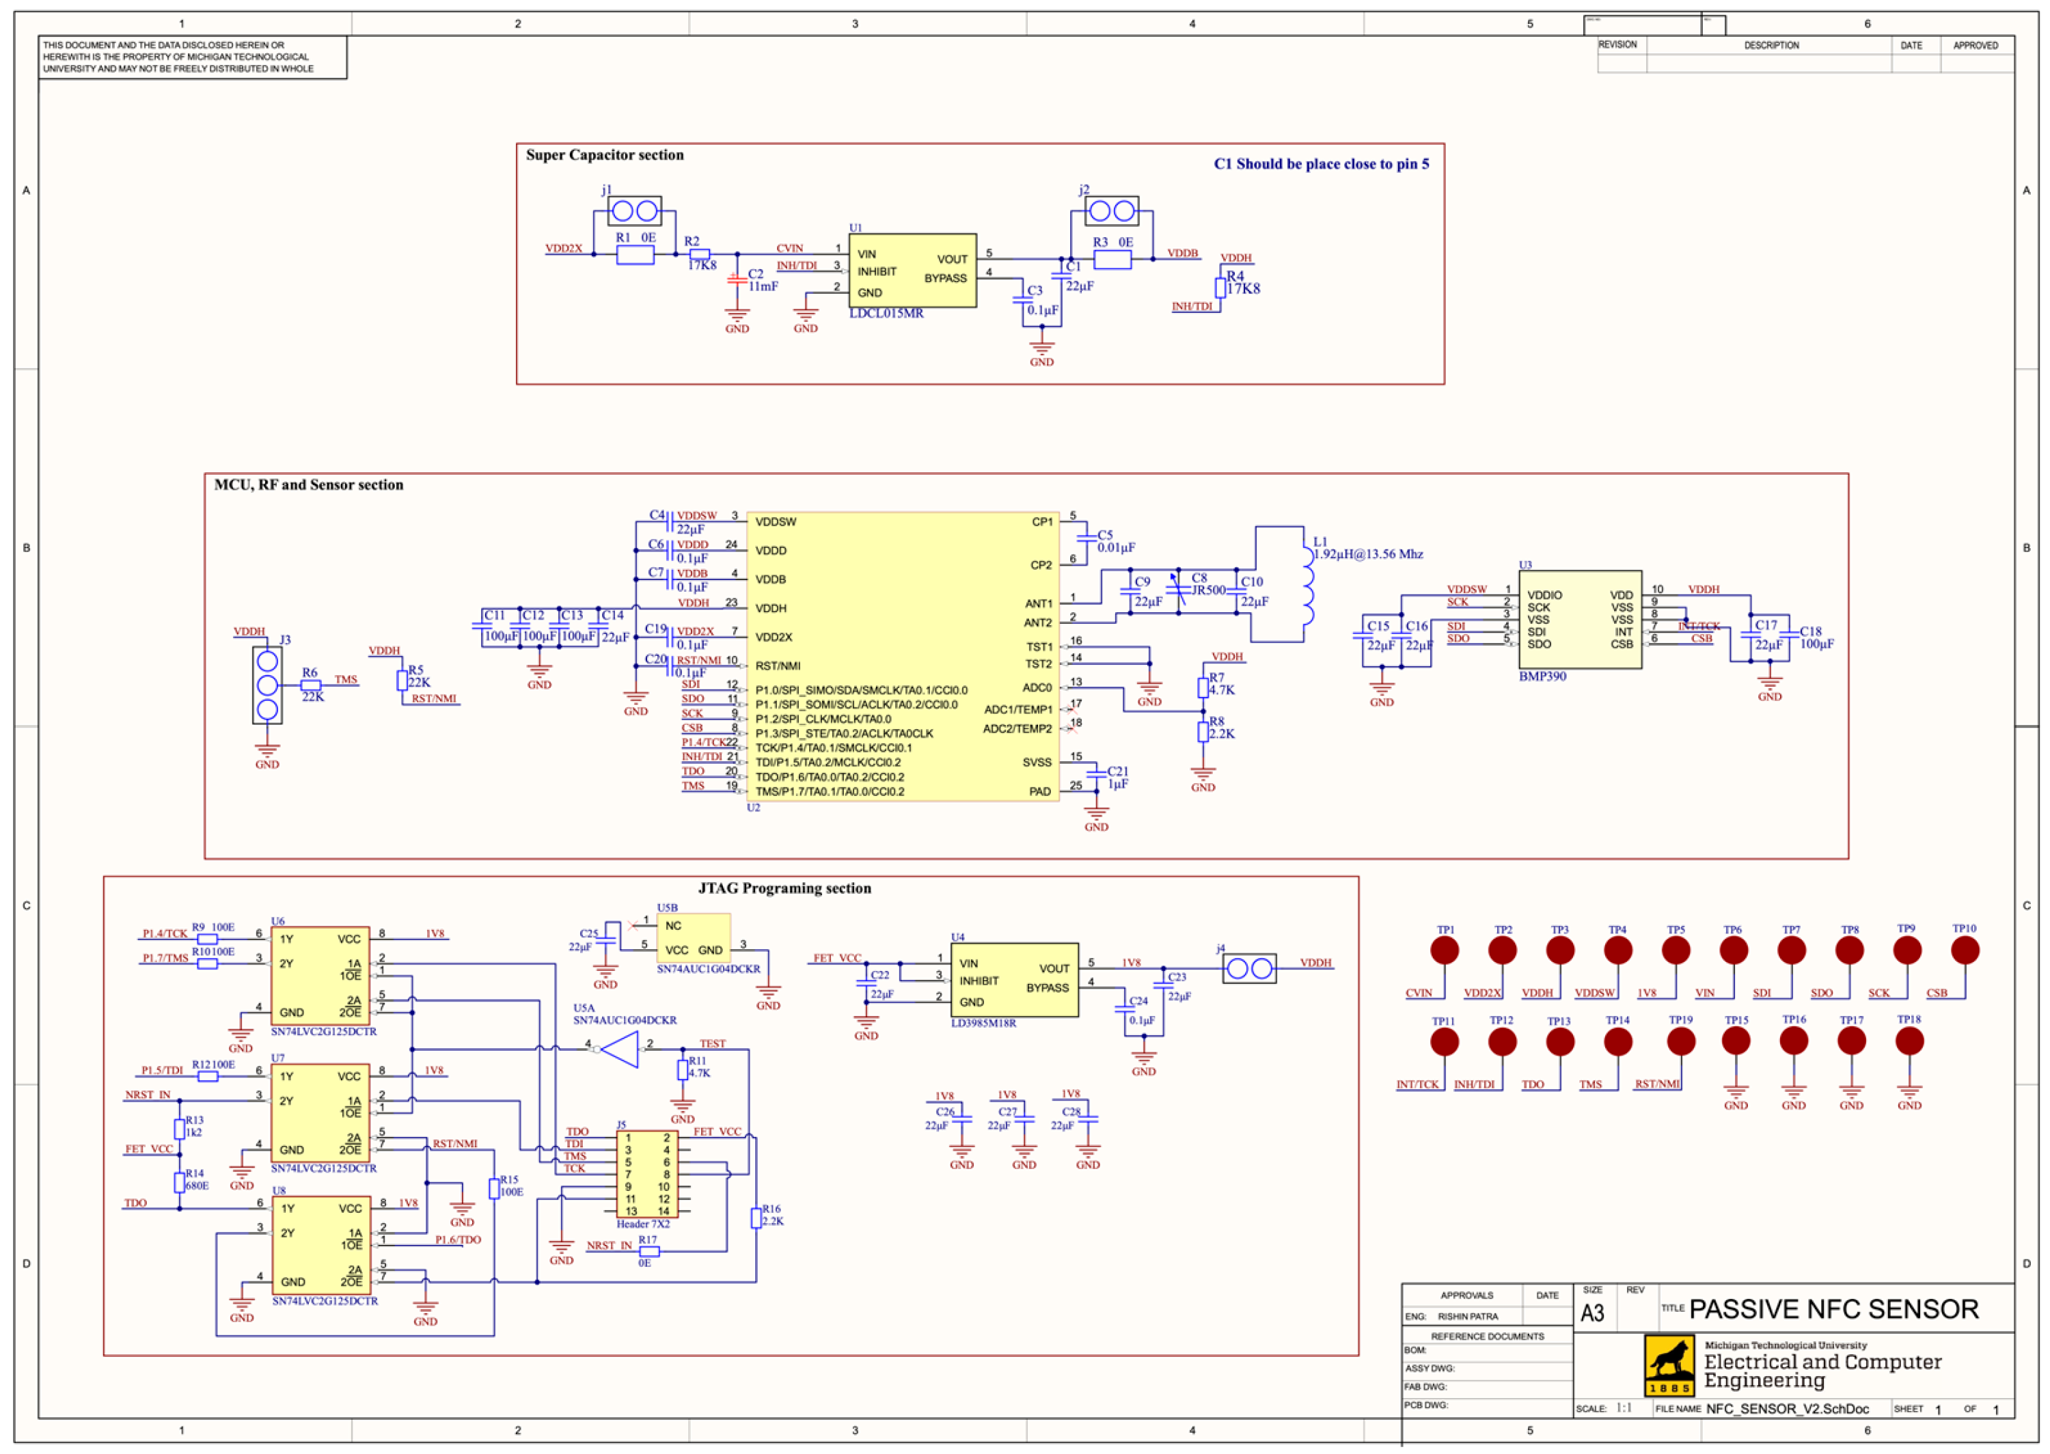Click the 'LDCL015MR' part label

886,314
